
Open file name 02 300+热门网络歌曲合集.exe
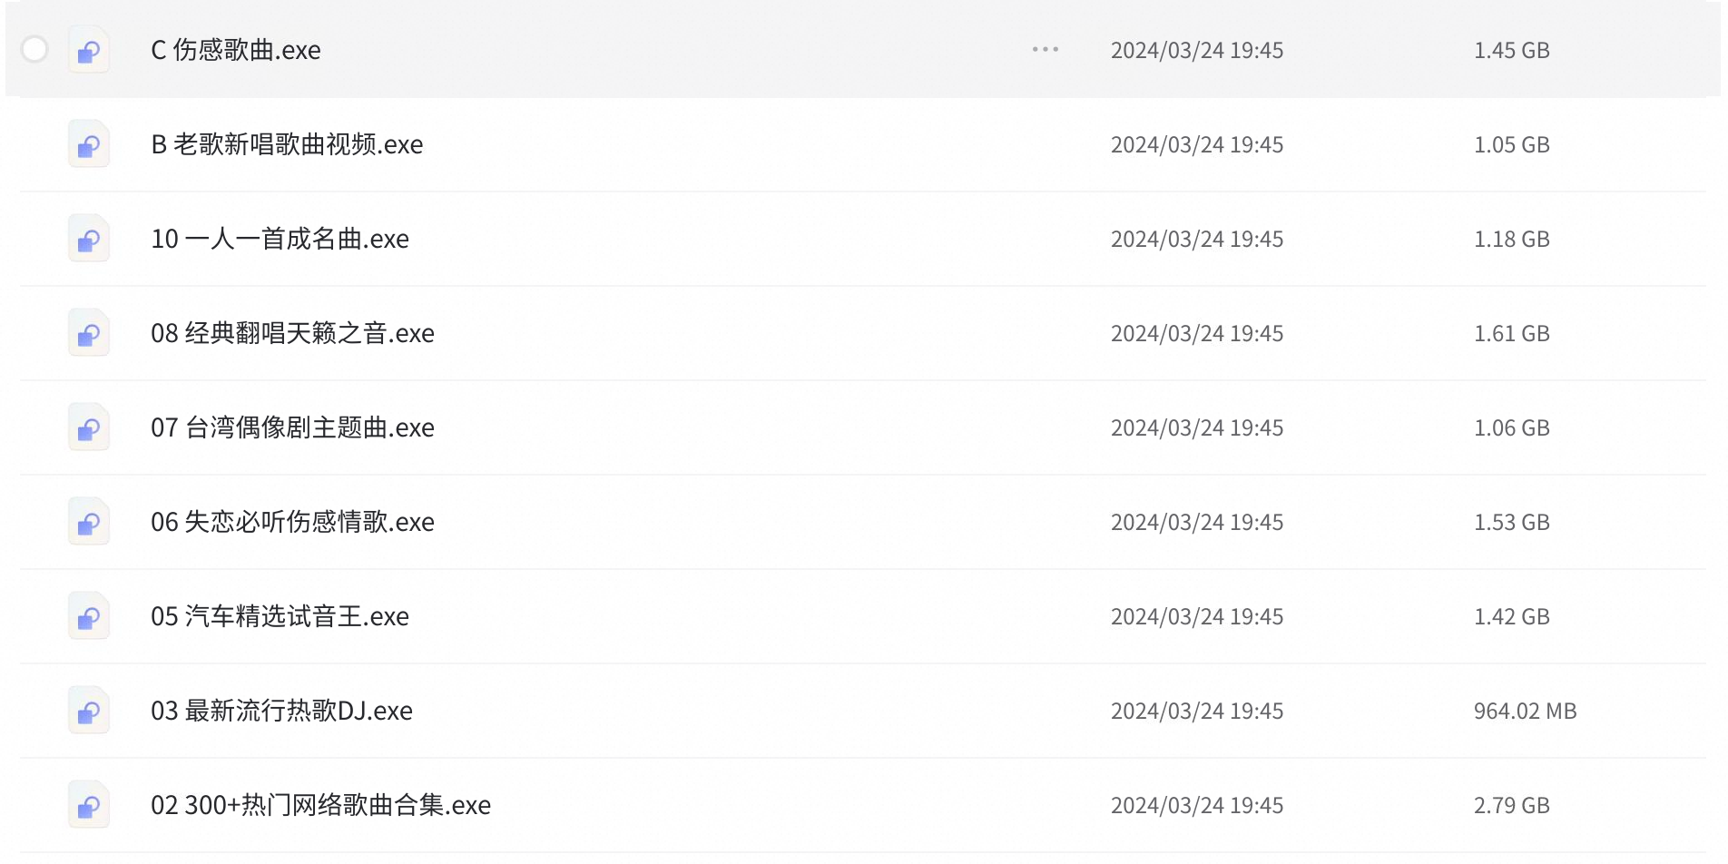pyautogui.click(x=320, y=805)
